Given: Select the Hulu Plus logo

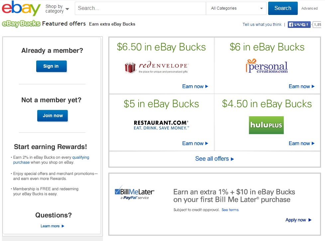Looking at the screenshot, I should 266,125.
